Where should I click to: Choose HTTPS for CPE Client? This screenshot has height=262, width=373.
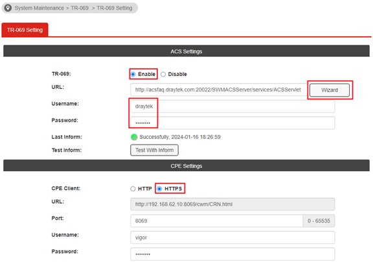click(x=159, y=189)
